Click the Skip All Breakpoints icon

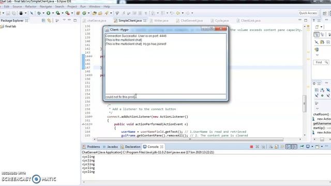pyautogui.click(x=32, y=13)
